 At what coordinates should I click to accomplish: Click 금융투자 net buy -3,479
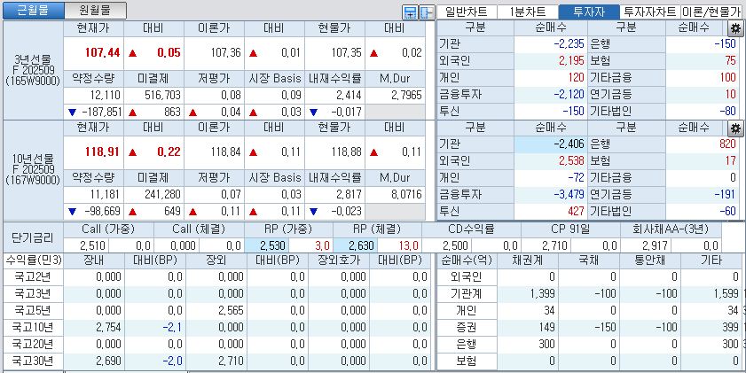click(x=569, y=194)
